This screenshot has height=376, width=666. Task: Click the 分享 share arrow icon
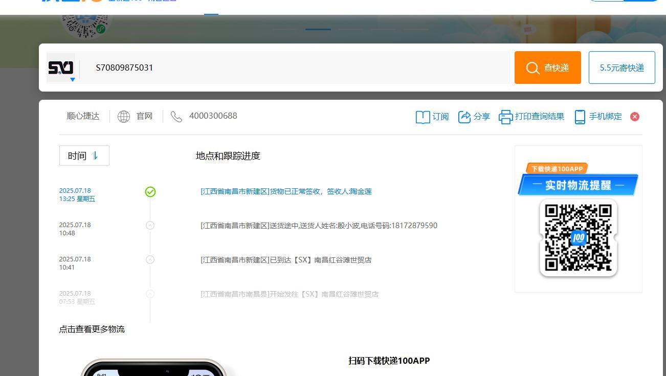click(x=464, y=117)
